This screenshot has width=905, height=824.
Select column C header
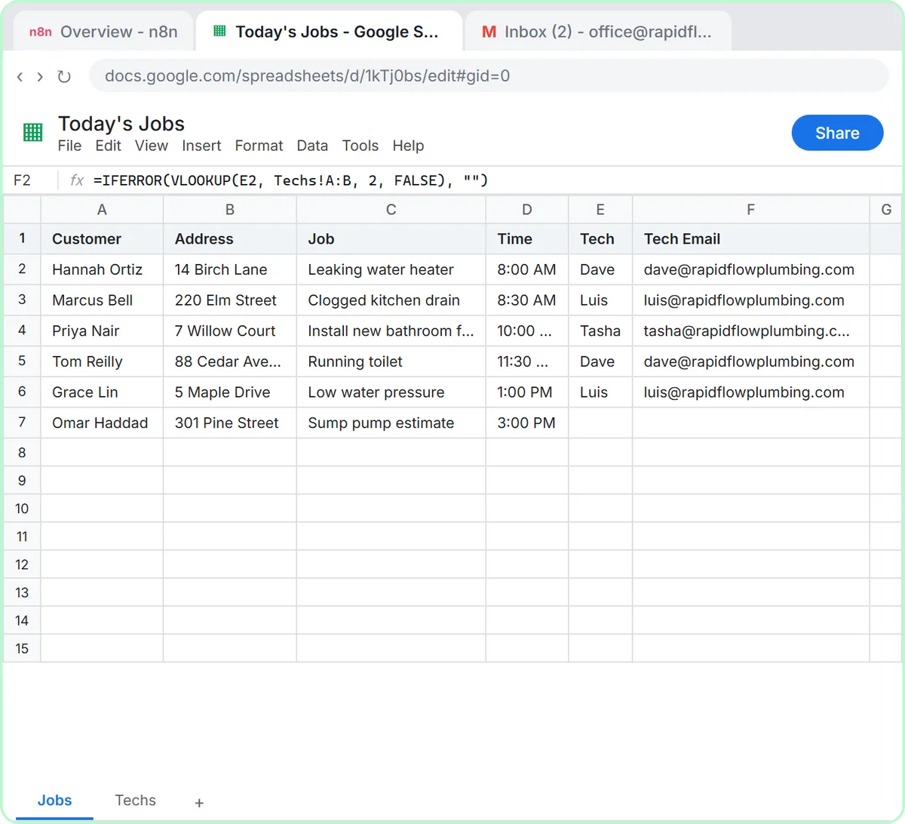pyautogui.click(x=391, y=210)
